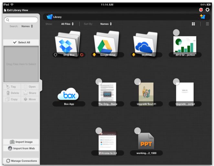Screen dimensions: 214x166
Task: Click the Import from Web button
Action: [x=22, y=149]
